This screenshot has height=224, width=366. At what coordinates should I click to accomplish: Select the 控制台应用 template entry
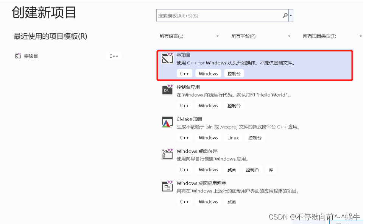point(235,95)
